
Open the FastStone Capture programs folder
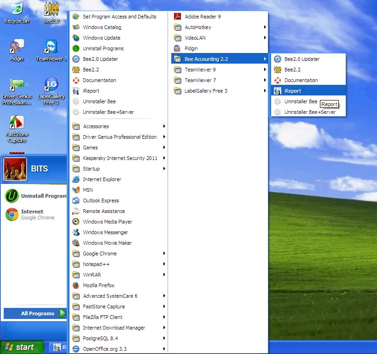pyautogui.click(x=118, y=307)
